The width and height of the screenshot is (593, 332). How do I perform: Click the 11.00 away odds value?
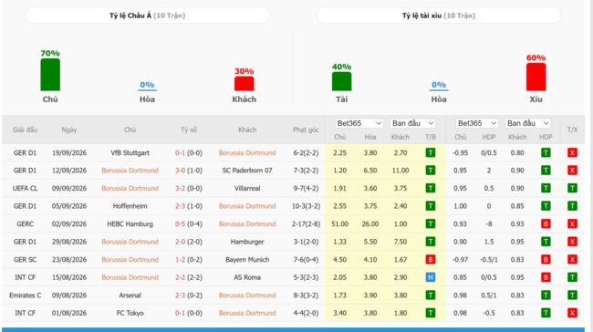(x=401, y=171)
